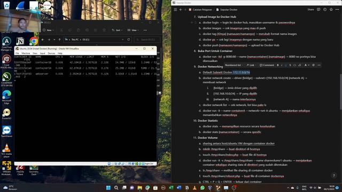The image size is (342, 192).
Task: Open Help menu in VirtualBox window
Action: (x=60, y=53)
